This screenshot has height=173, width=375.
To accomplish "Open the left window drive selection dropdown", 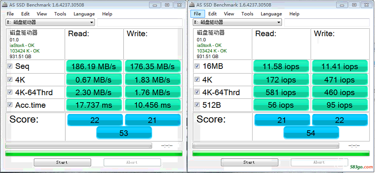I will [x=50, y=22].
